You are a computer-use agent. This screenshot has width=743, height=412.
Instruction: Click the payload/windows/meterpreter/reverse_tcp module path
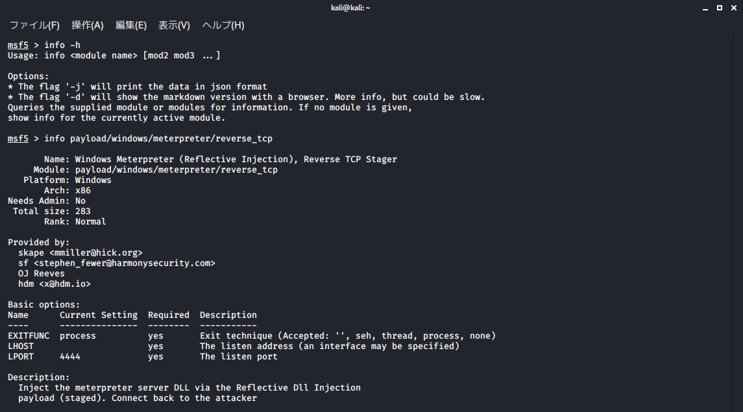coord(177,169)
